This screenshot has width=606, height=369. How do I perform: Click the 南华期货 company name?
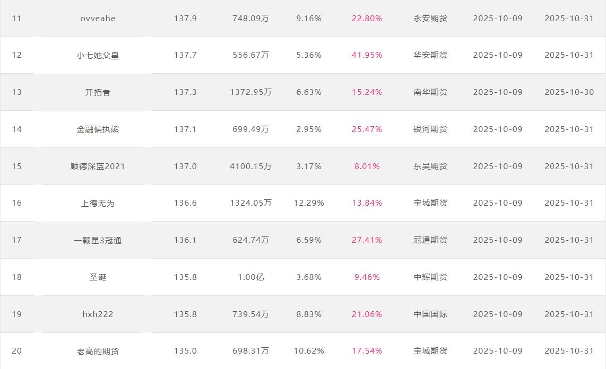tap(430, 92)
